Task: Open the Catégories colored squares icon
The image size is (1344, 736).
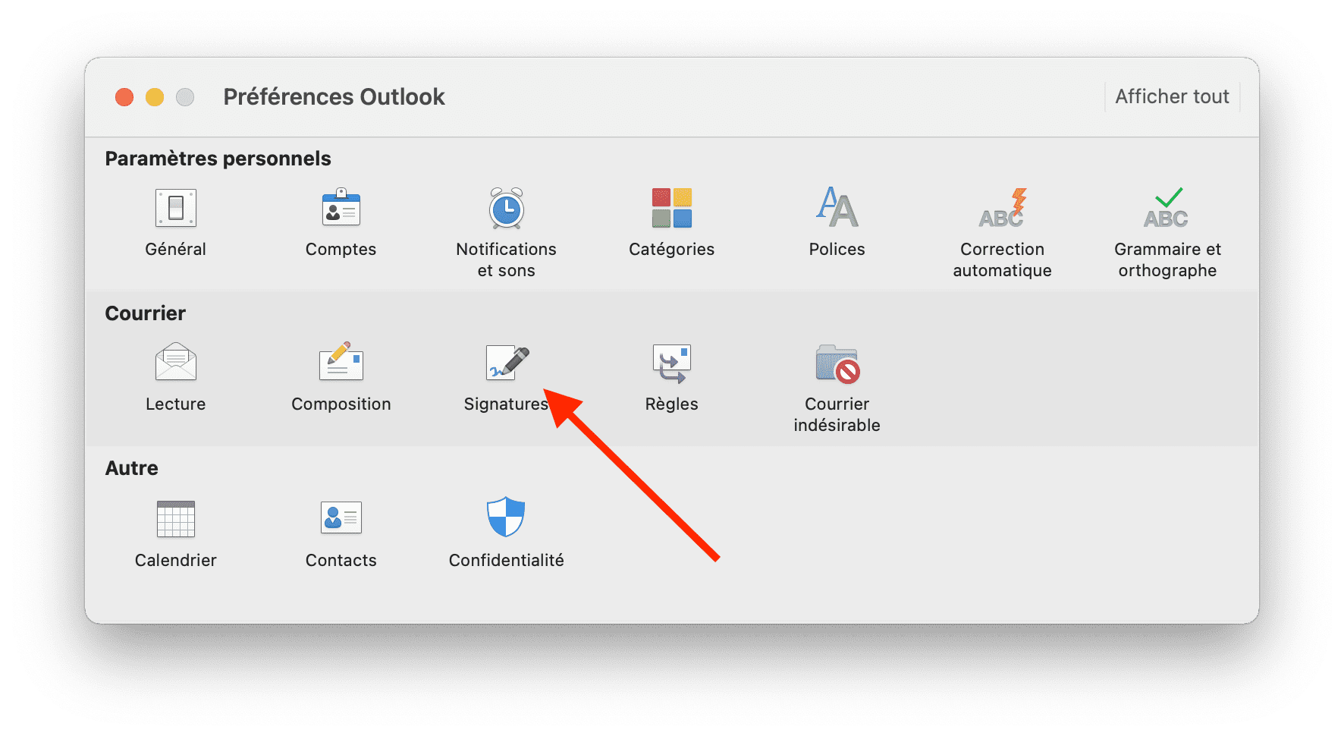Action: (x=671, y=208)
